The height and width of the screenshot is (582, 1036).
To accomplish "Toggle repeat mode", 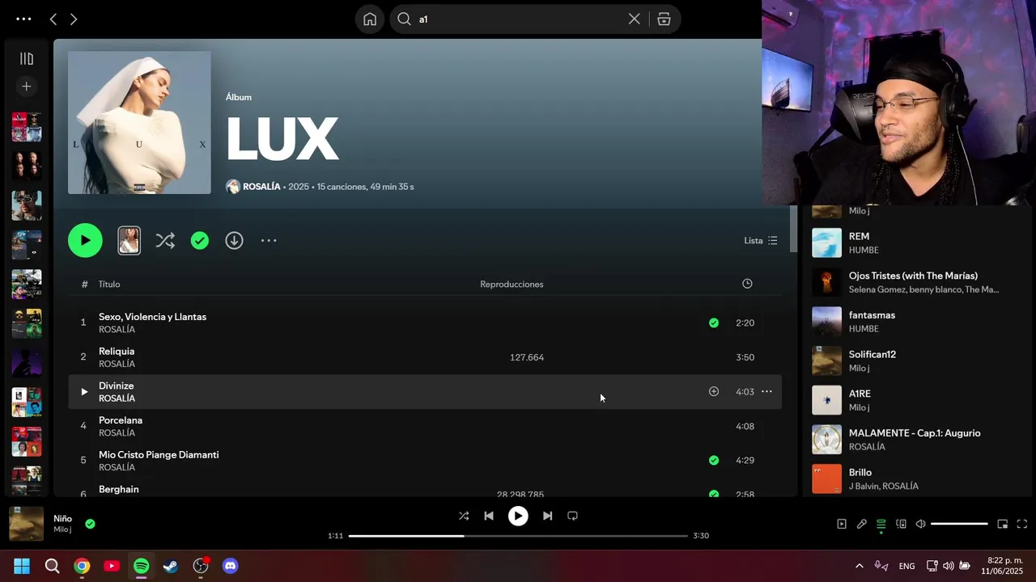I will (x=572, y=516).
